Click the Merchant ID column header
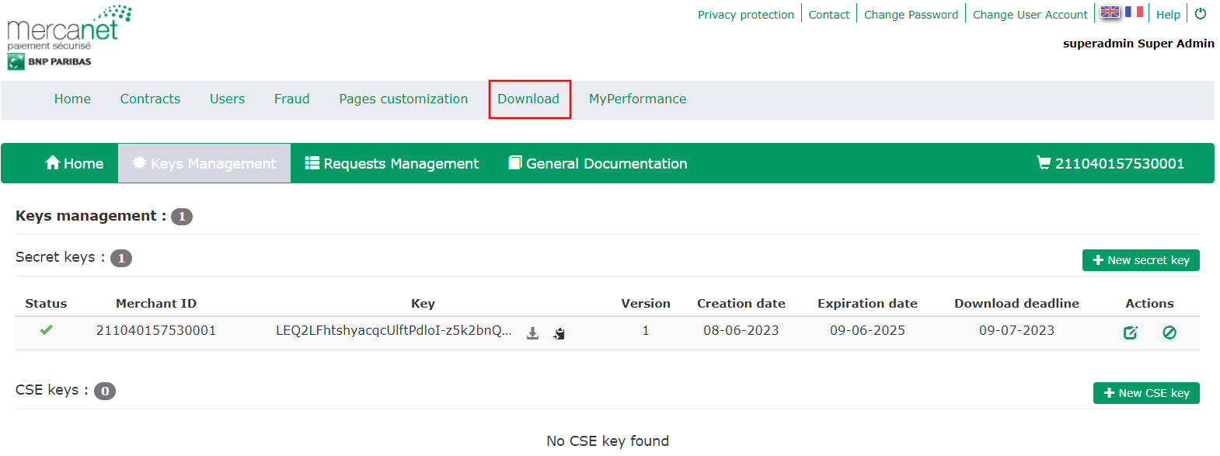This screenshot has height=456, width=1220. click(x=156, y=304)
